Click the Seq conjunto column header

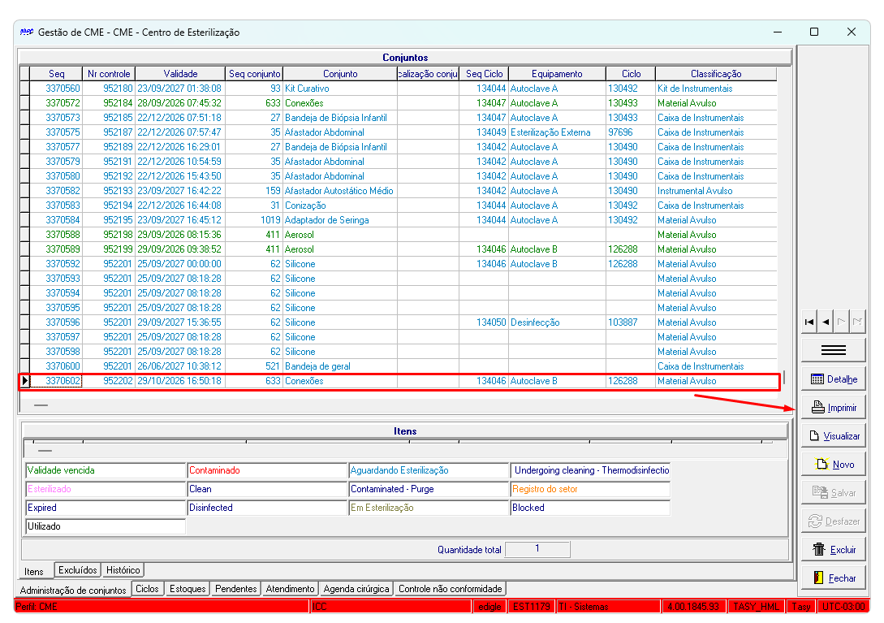click(254, 74)
